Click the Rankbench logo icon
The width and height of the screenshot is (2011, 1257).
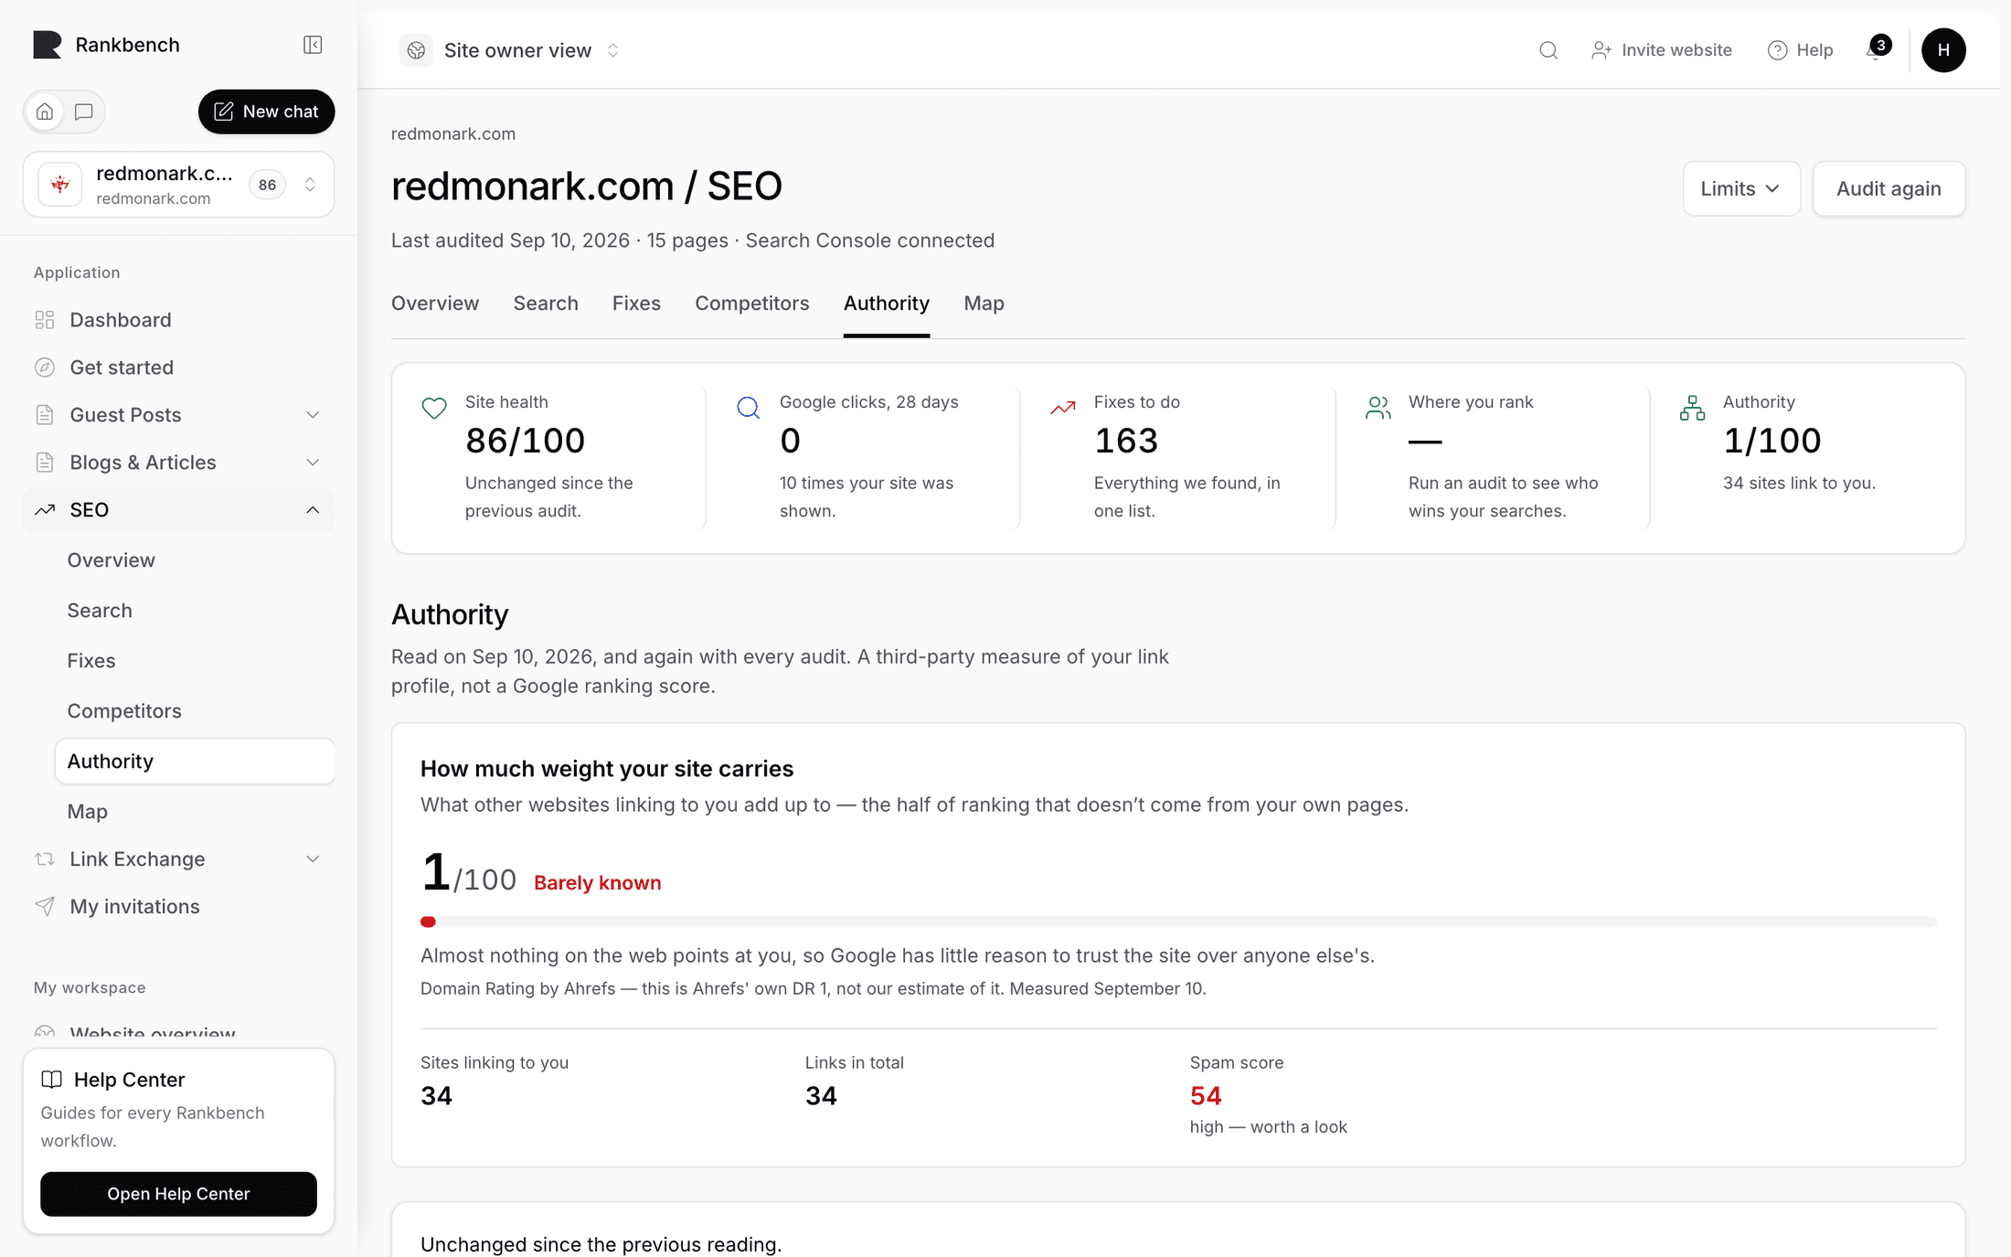48,45
